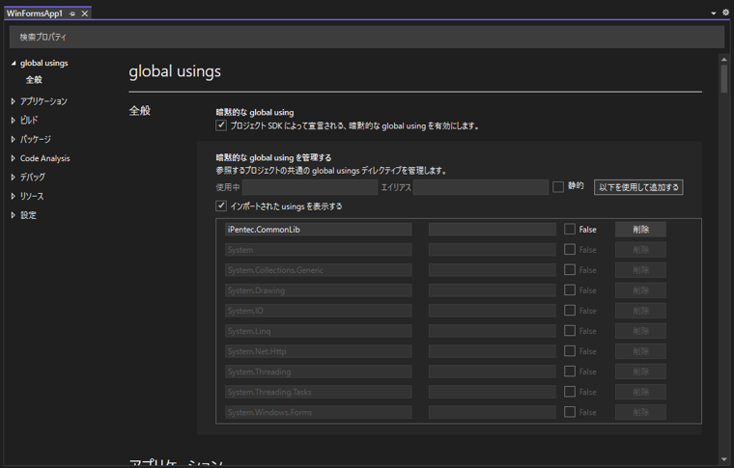
Task: Open the gear settings icon at top right
Action: tap(725, 13)
